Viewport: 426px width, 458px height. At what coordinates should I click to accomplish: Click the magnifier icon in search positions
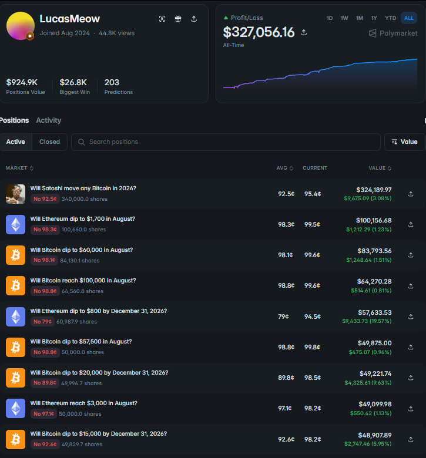click(81, 142)
